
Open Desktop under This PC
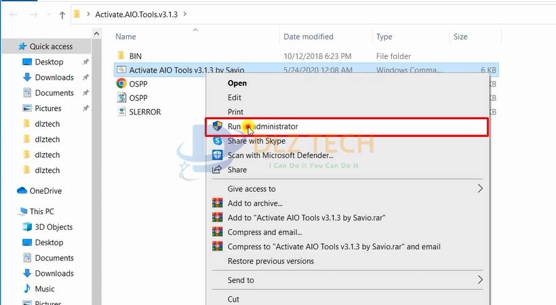pyautogui.click(x=49, y=243)
